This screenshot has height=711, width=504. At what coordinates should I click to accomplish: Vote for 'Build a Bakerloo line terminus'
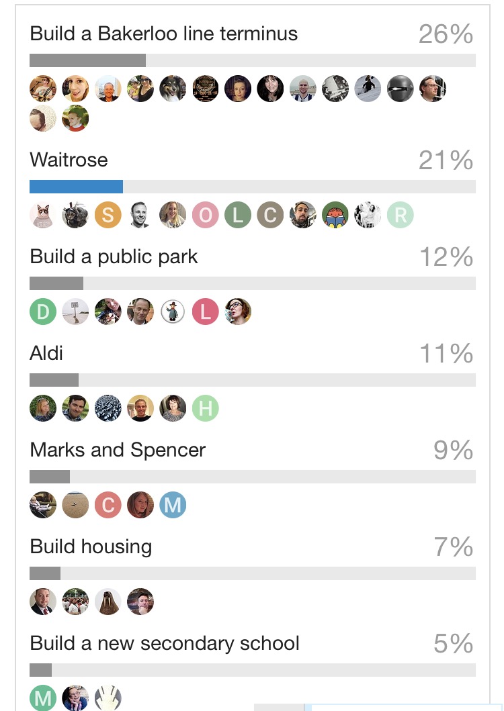pyautogui.click(x=163, y=34)
